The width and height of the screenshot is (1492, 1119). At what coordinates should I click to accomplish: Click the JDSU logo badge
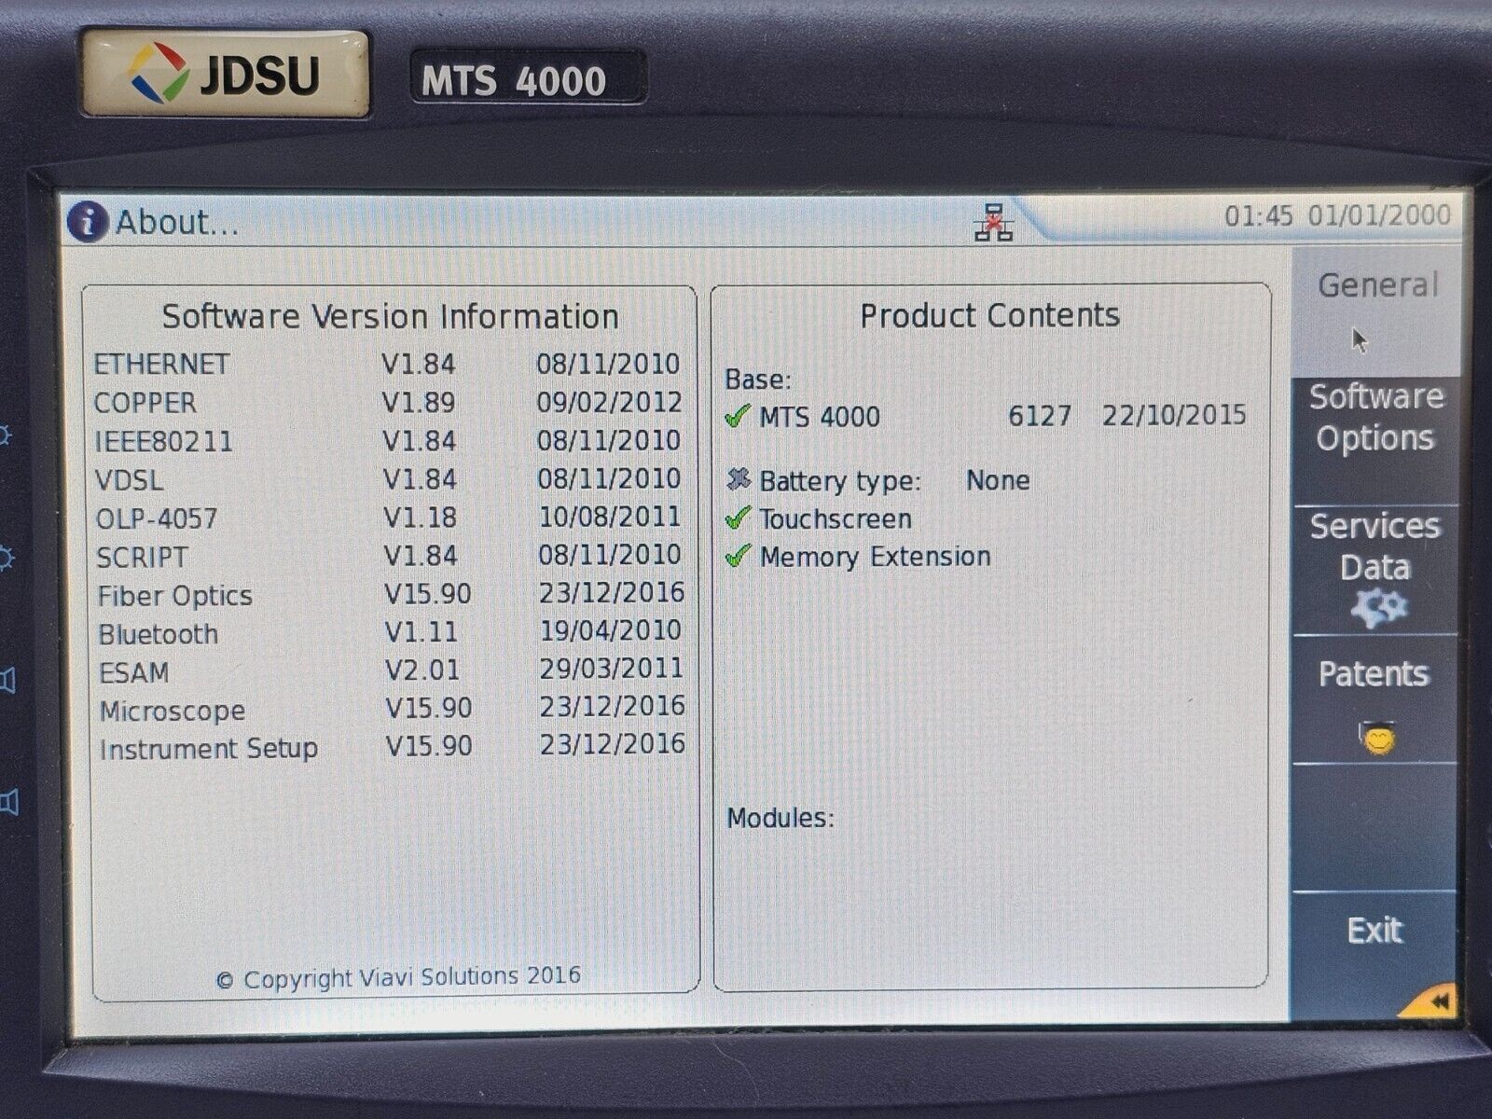tap(225, 74)
